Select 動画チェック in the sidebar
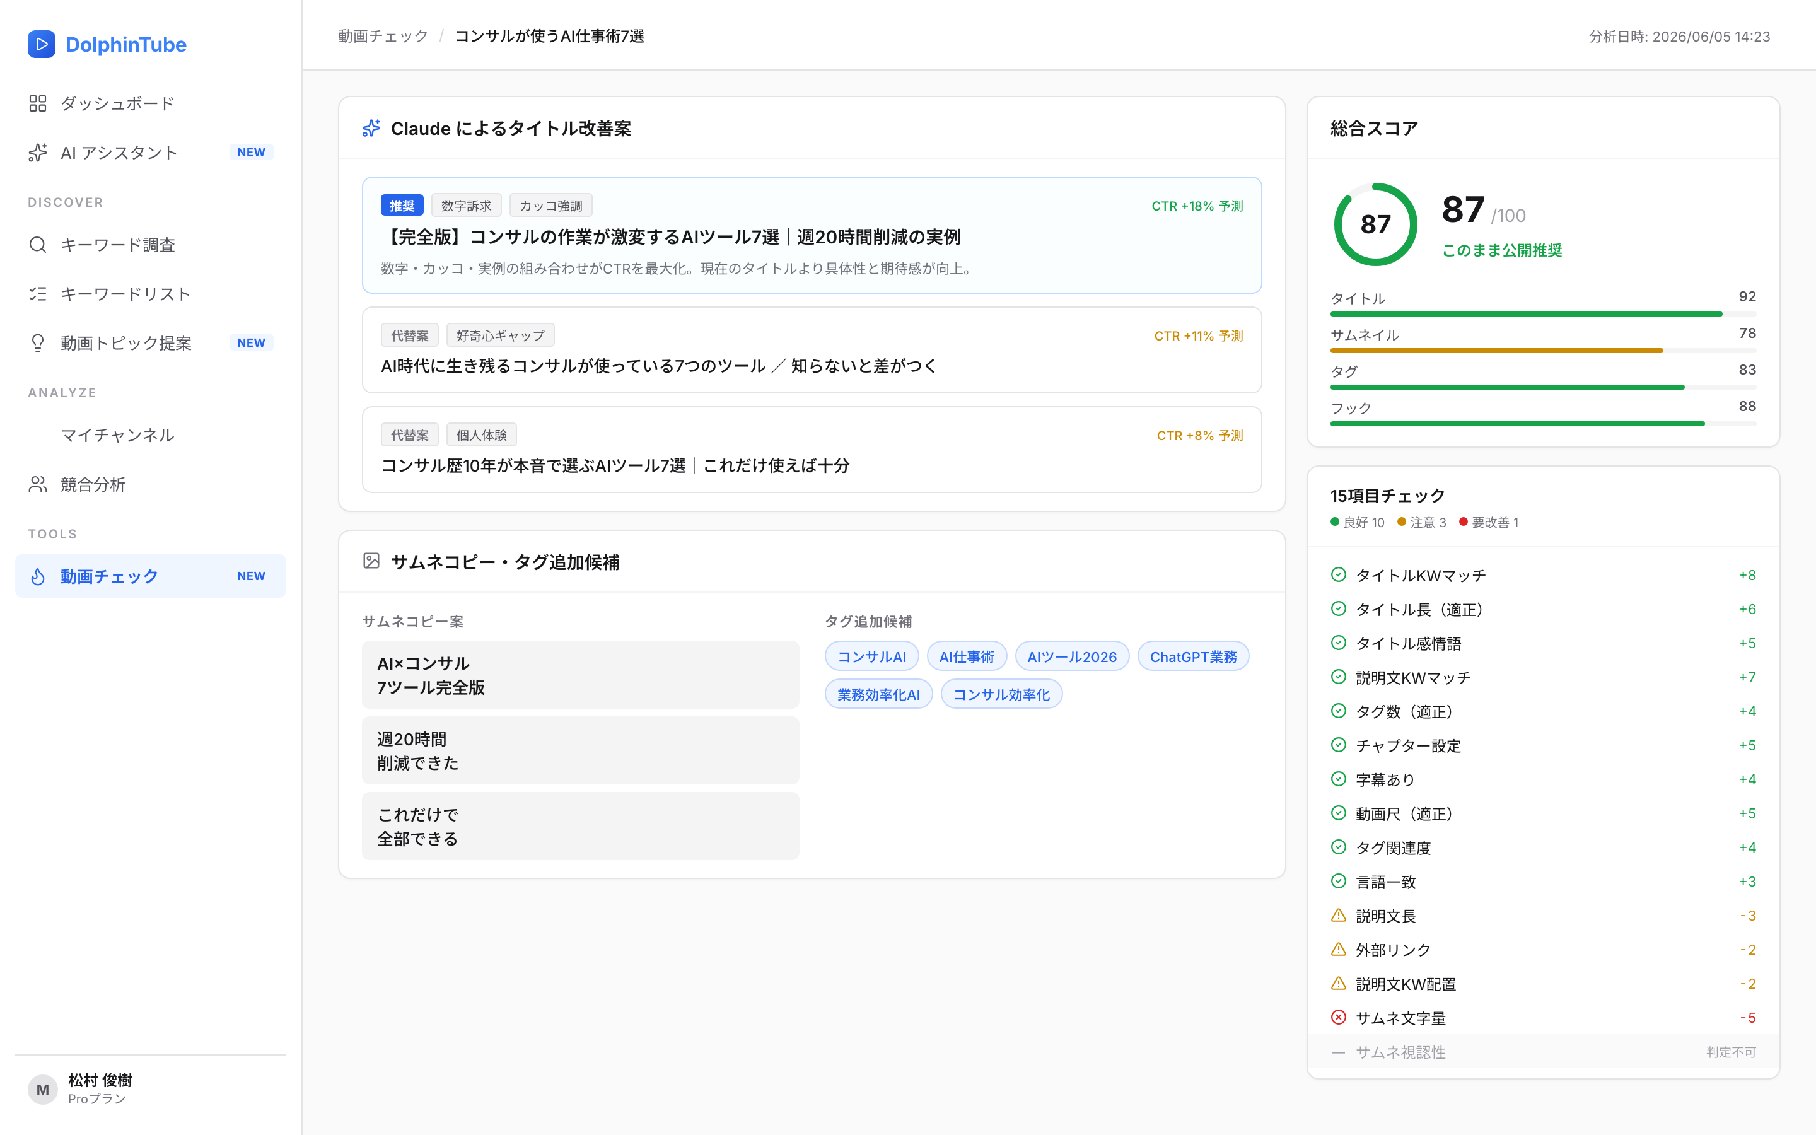Image resolution: width=1816 pixels, height=1135 pixels. point(150,576)
